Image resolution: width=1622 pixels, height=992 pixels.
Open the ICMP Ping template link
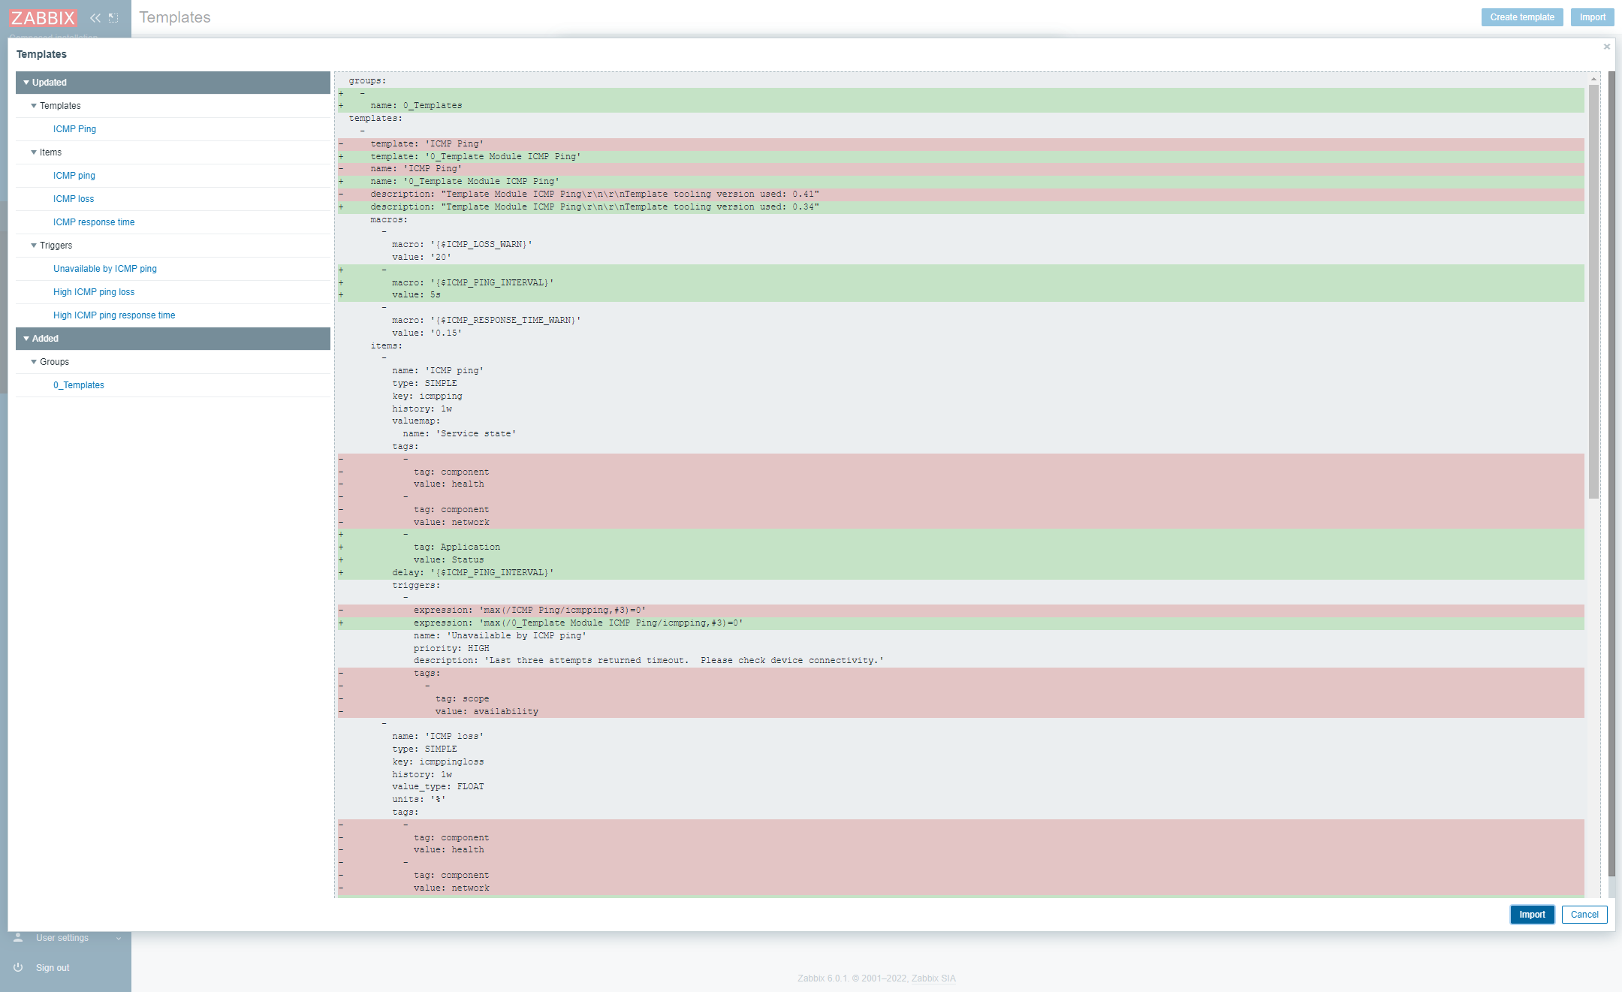coord(74,128)
